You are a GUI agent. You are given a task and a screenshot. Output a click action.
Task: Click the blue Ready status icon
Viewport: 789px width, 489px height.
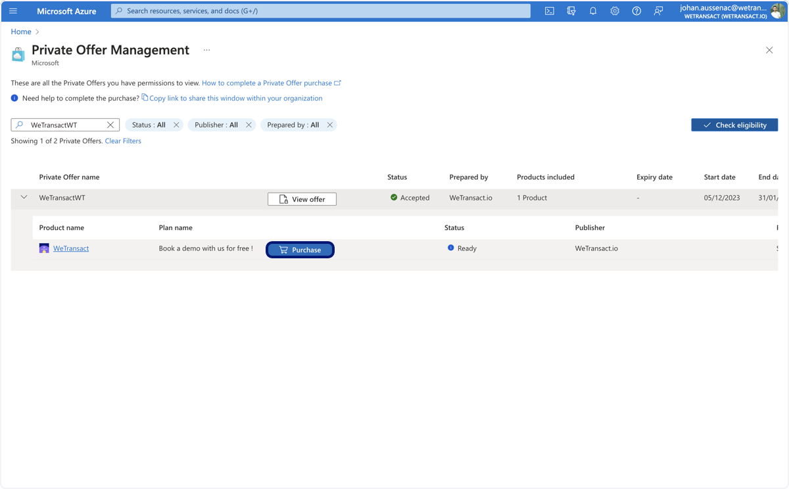point(450,248)
